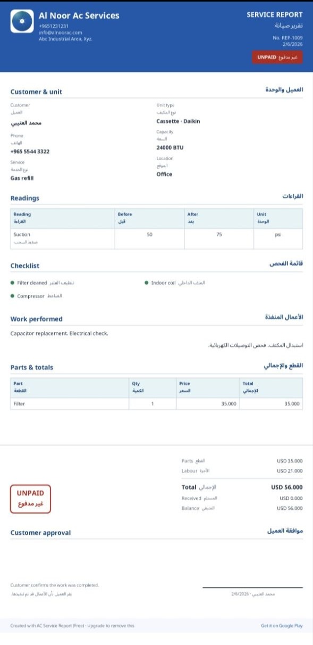
Task: Click the green bullet beside Indoor coil
Action: 146,283
